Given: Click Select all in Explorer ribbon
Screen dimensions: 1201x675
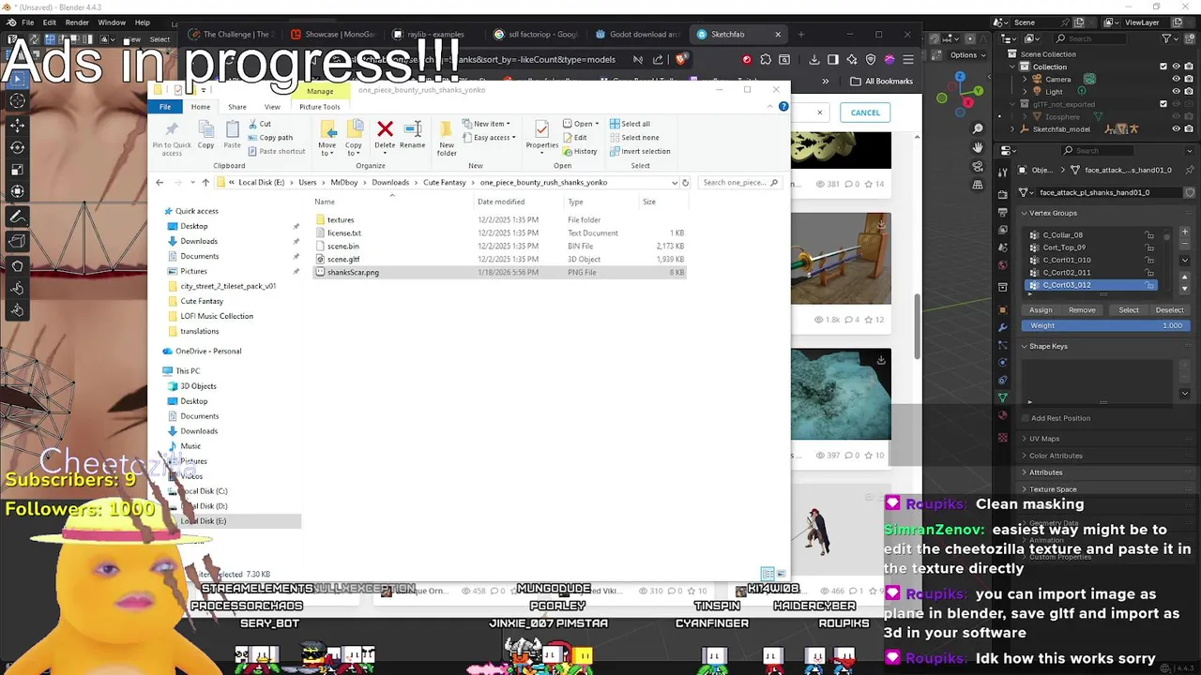Looking at the screenshot, I should [x=630, y=124].
